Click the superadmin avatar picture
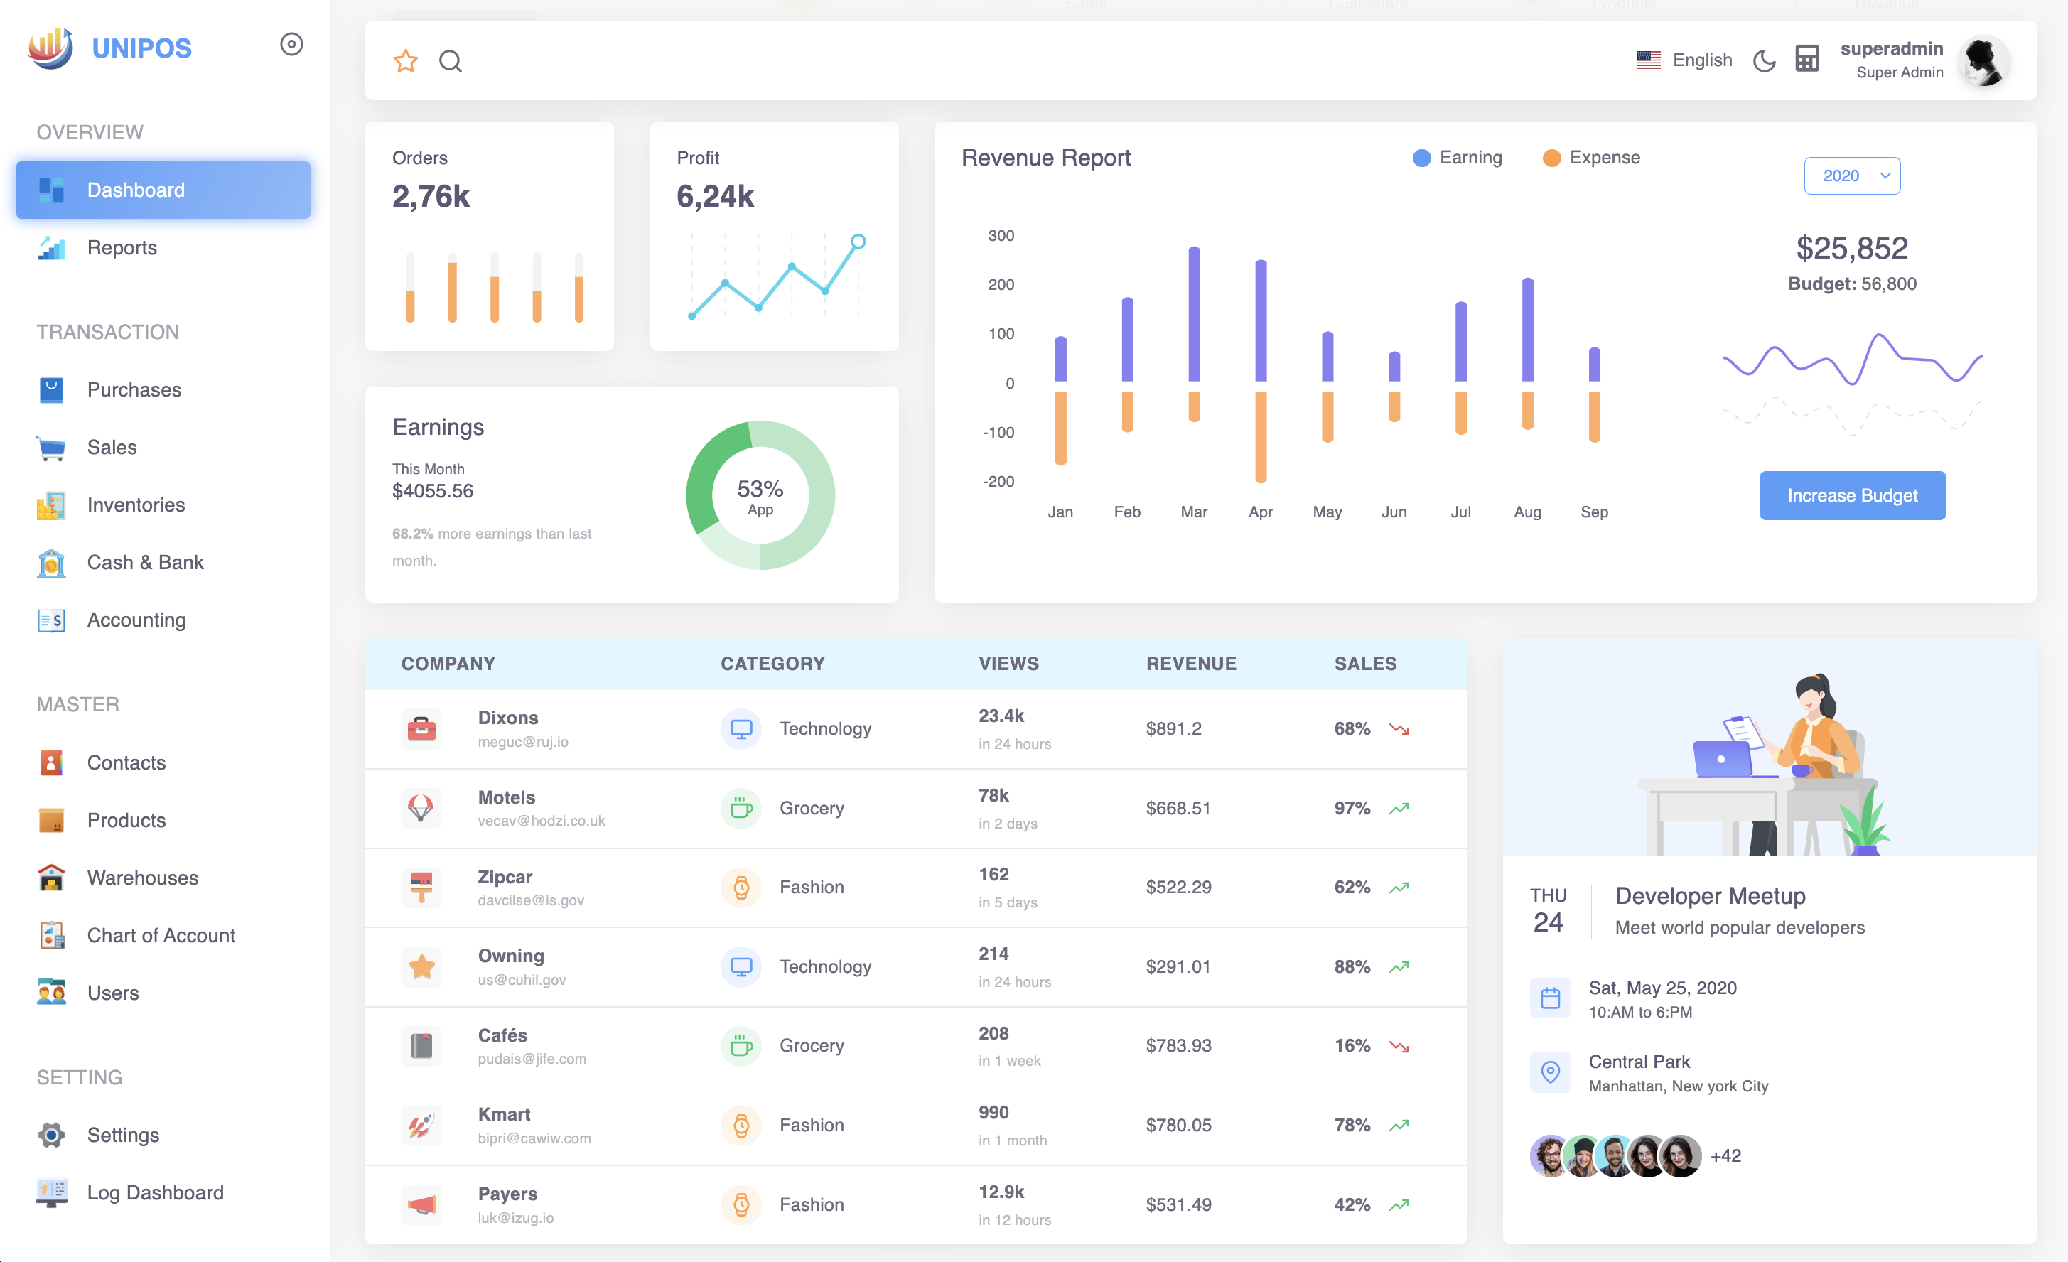 tap(1984, 60)
